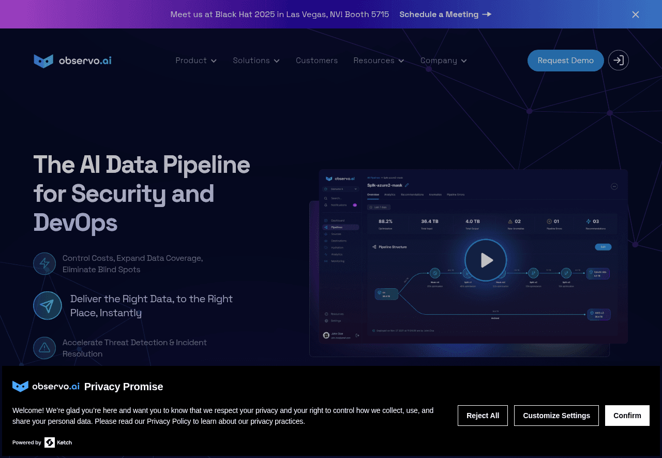Click the login arrow icon
This screenshot has width=662, height=458.
[x=618, y=60]
